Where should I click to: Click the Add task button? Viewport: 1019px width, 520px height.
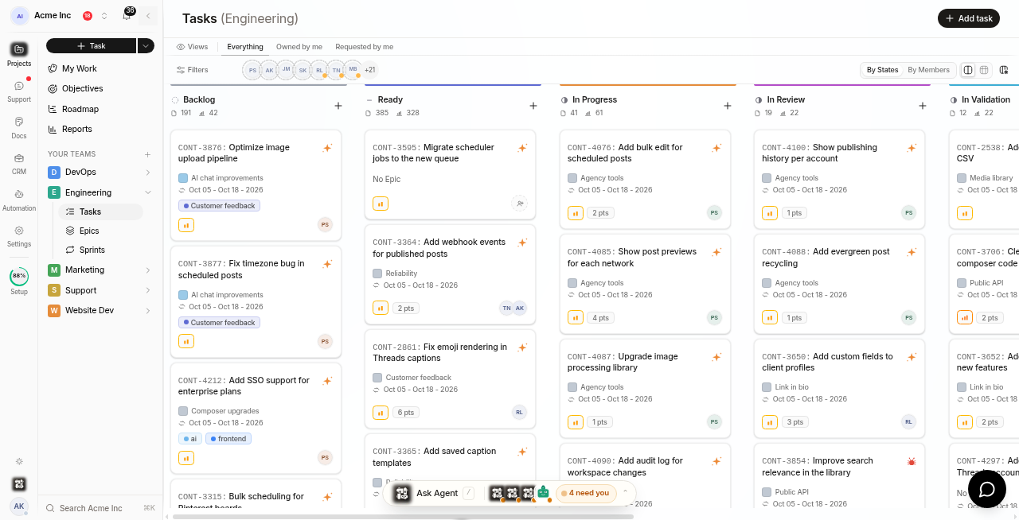tap(969, 18)
